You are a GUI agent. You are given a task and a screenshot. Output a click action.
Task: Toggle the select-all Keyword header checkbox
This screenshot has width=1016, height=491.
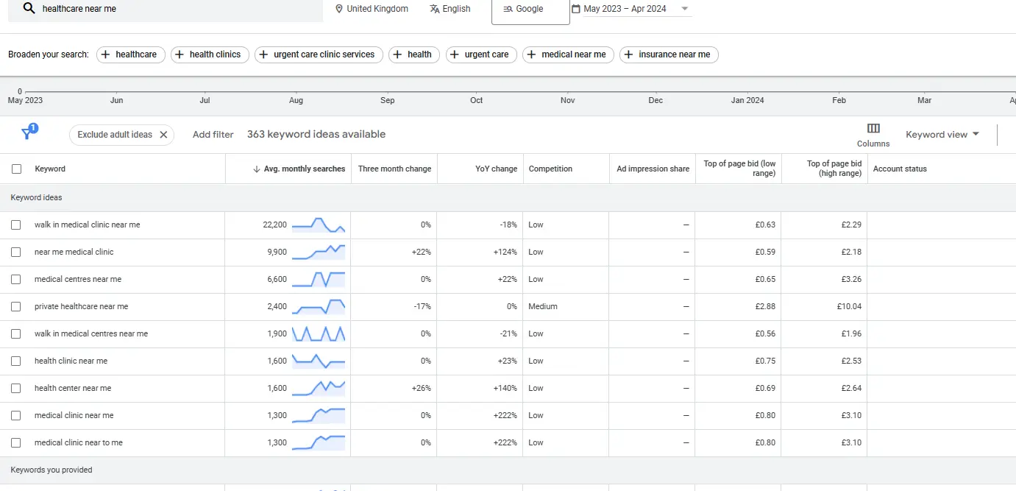coord(16,169)
